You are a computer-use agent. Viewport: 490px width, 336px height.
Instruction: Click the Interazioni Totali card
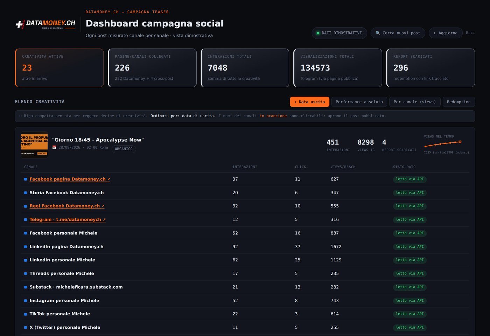click(245, 68)
